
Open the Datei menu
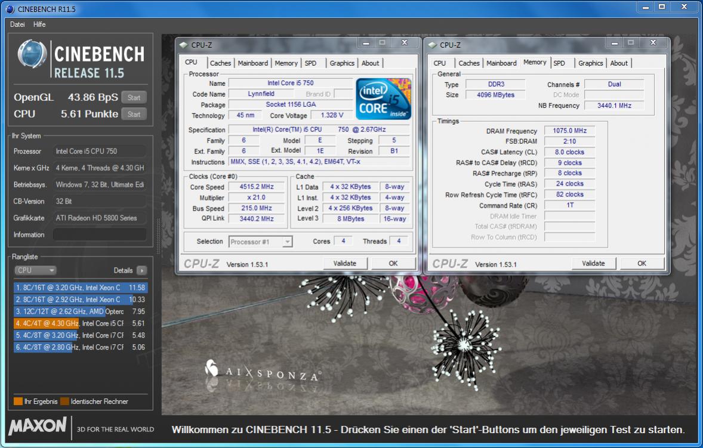tap(17, 24)
